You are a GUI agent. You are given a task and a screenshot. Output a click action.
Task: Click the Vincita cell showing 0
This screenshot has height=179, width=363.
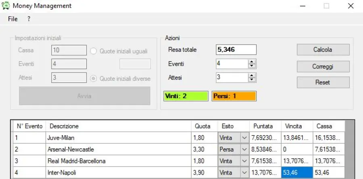(x=297, y=150)
